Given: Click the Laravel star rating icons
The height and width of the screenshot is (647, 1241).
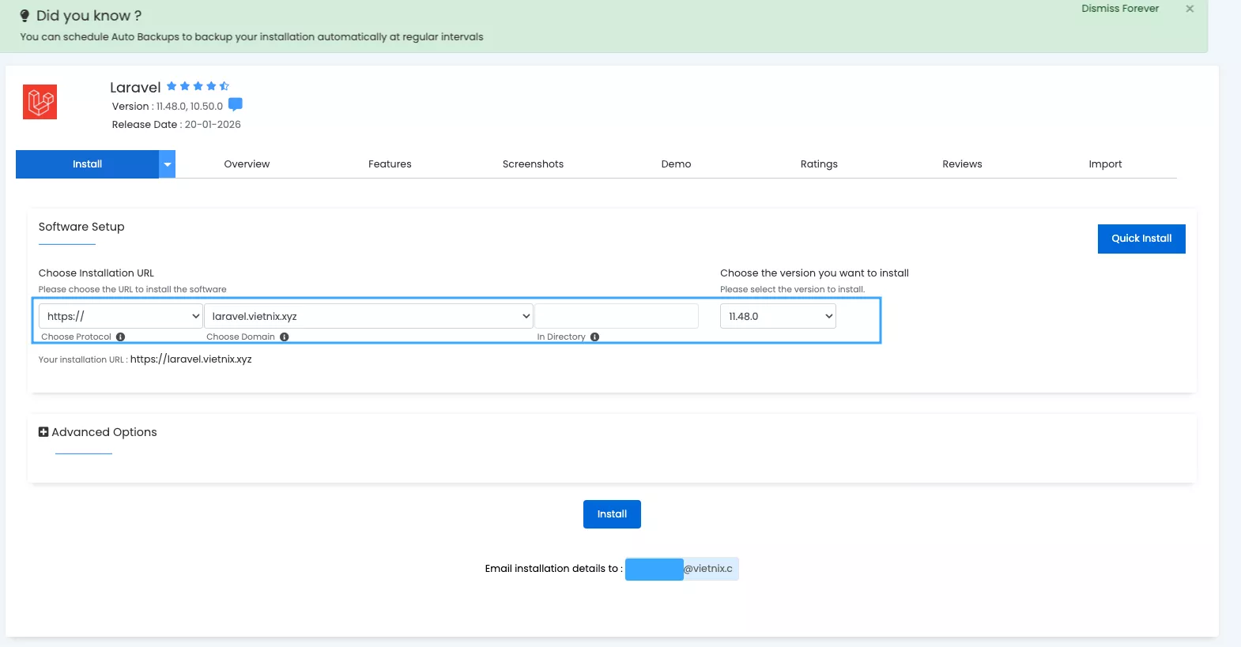Looking at the screenshot, I should pyautogui.click(x=198, y=86).
